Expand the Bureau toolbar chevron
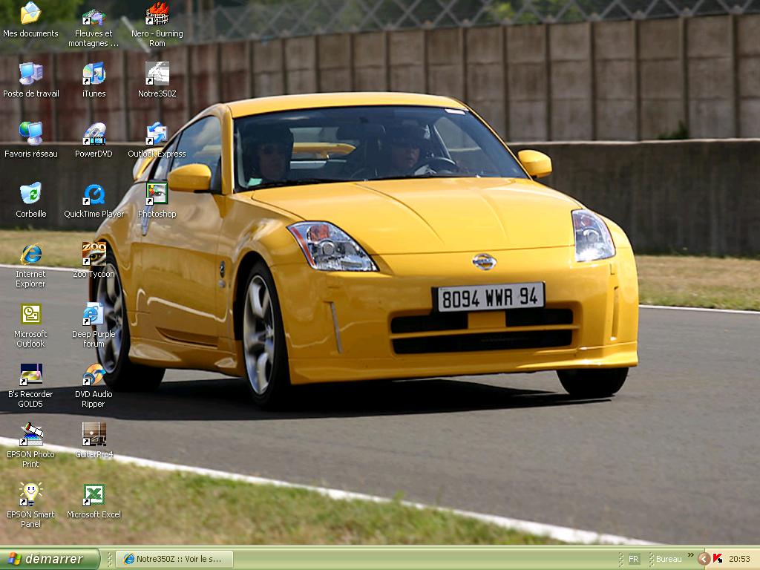 (x=690, y=556)
